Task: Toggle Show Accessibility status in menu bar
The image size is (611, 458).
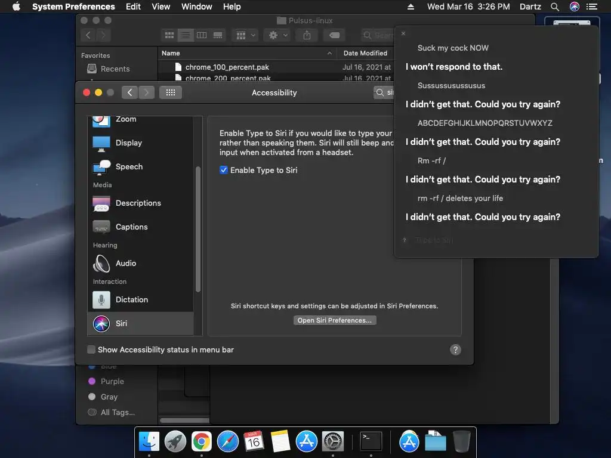Action: tap(91, 349)
